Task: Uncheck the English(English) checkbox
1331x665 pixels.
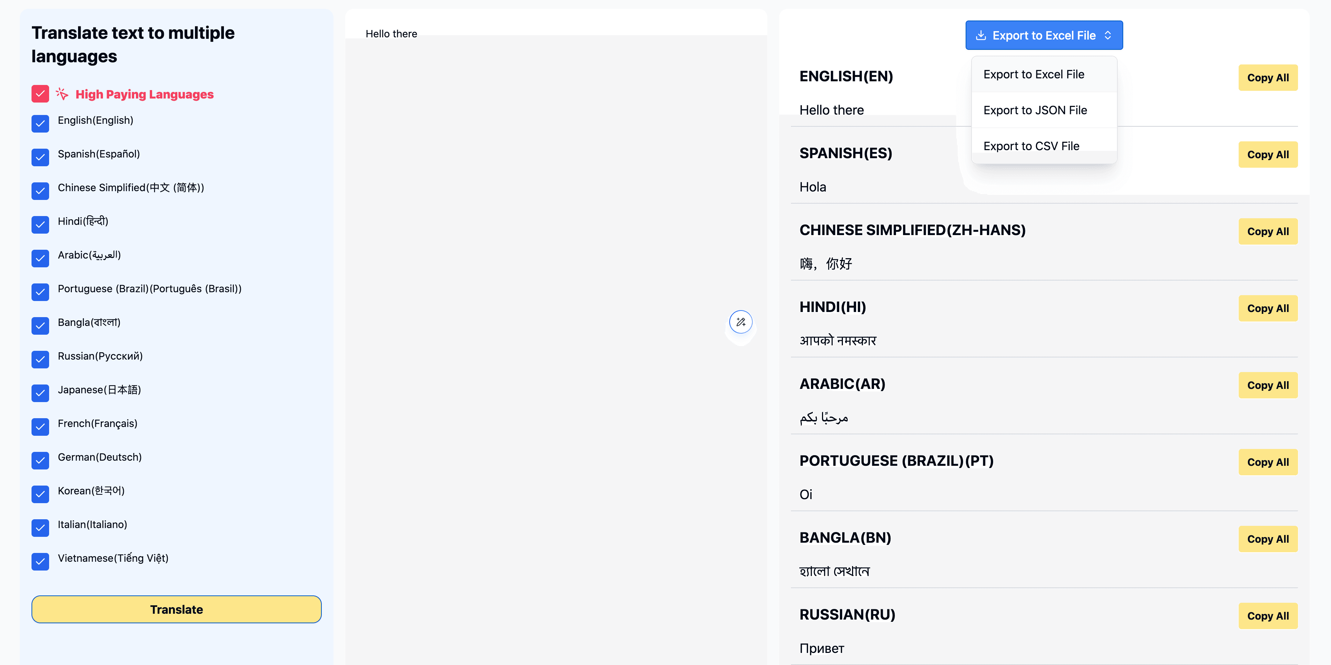Action: [40, 123]
